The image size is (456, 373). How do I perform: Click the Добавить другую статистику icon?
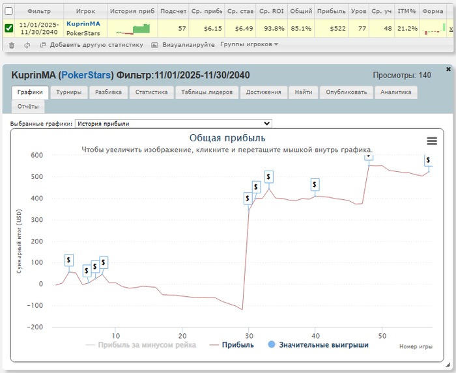(43, 45)
